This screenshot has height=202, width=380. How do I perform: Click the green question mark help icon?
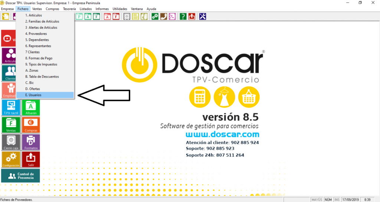[x=183, y=16]
